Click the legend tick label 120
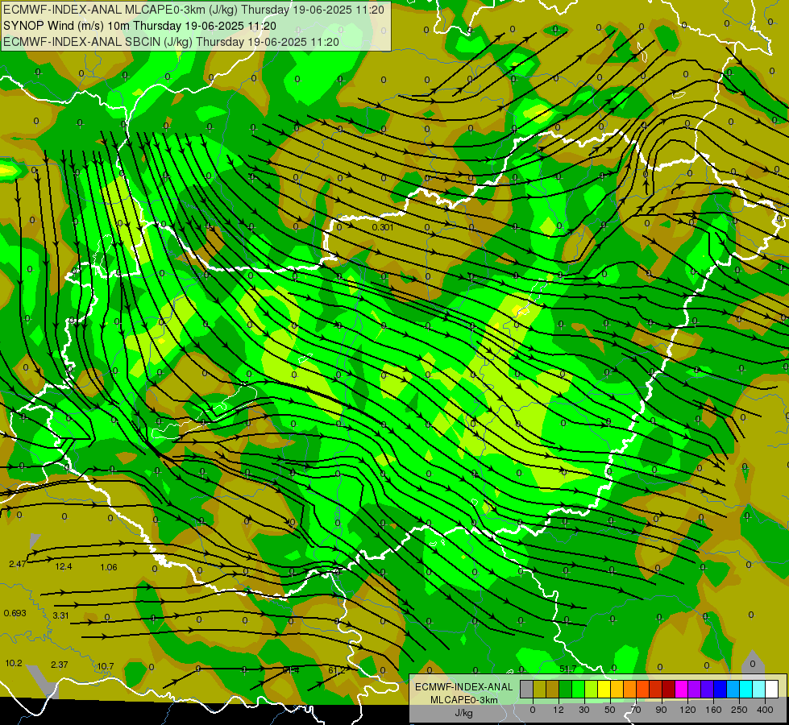Image resolution: width=789 pixels, height=725 pixels. [687, 710]
